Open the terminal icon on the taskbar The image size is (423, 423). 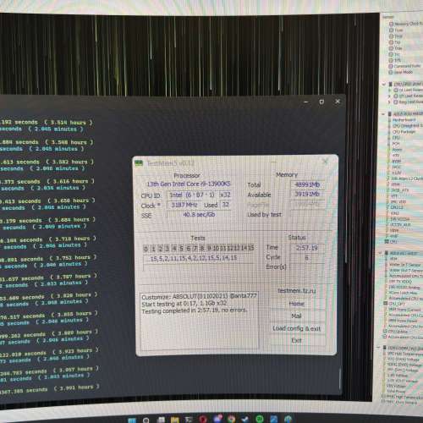(189, 420)
